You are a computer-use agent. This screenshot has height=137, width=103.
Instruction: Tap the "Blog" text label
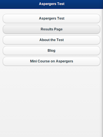51,51
